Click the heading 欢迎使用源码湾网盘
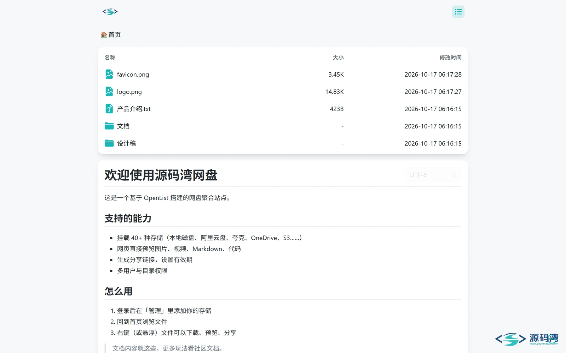This screenshot has height=353, width=566. pos(161,175)
